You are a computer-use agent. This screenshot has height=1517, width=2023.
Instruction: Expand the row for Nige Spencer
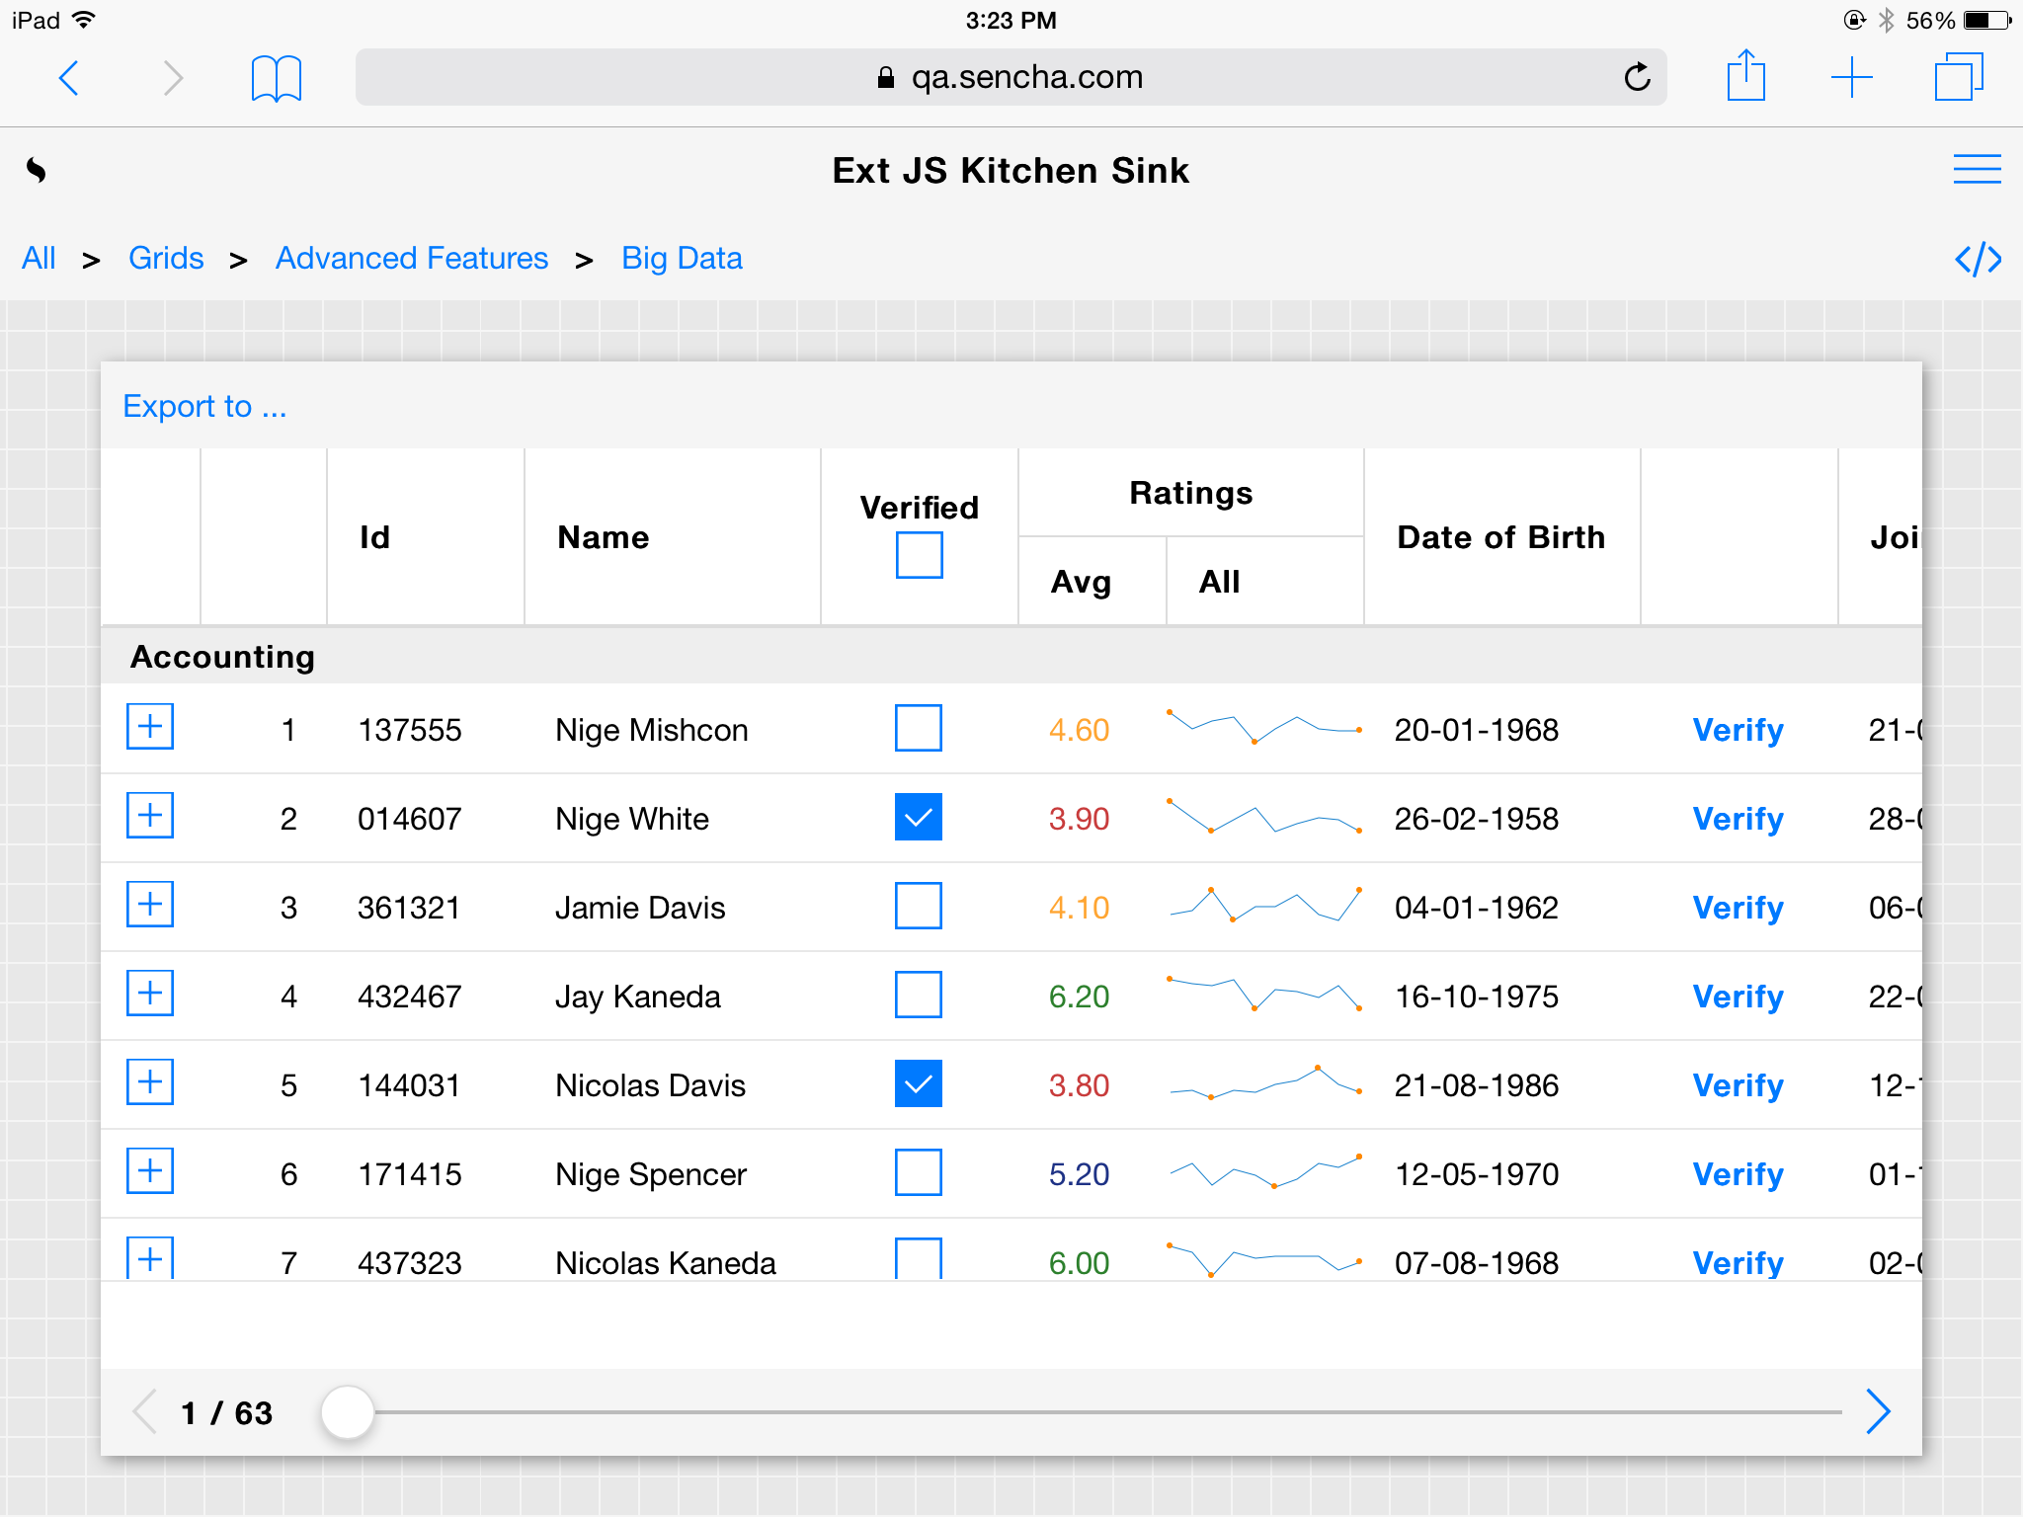(150, 1171)
